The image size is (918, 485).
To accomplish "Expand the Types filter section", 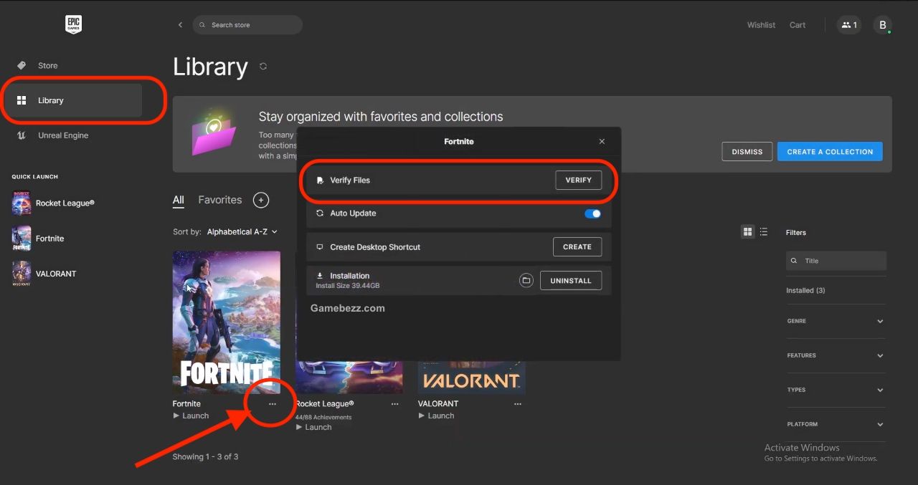I will (x=836, y=390).
